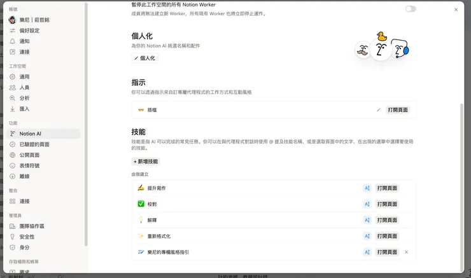Image resolution: width=471 pixels, height=278 pixels.
Task: Close the settings dialog
Action: [x=456, y=10]
